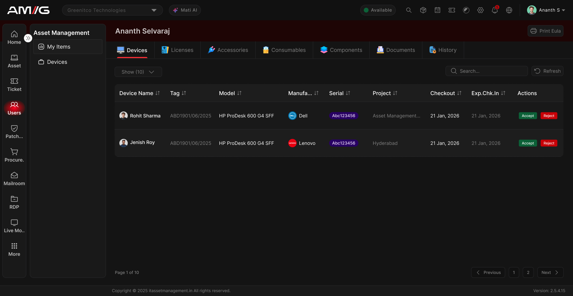This screenshot has height=296, width=573.
Task: Open the RDP sidebar icon
Action: click(14, 202)
